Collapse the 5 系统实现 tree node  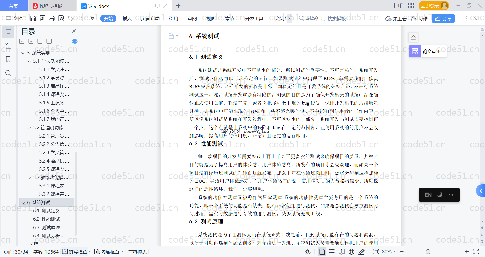[x=23, y=53]
